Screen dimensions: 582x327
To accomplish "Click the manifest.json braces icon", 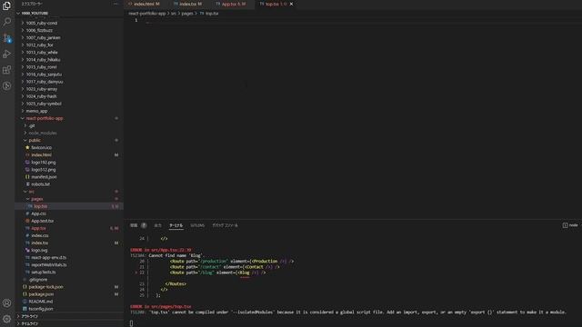I will [x=27, y=177].
